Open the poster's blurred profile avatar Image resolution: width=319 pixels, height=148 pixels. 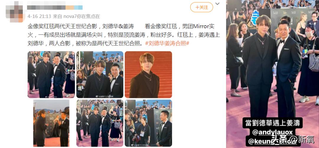tap(14, 12)
